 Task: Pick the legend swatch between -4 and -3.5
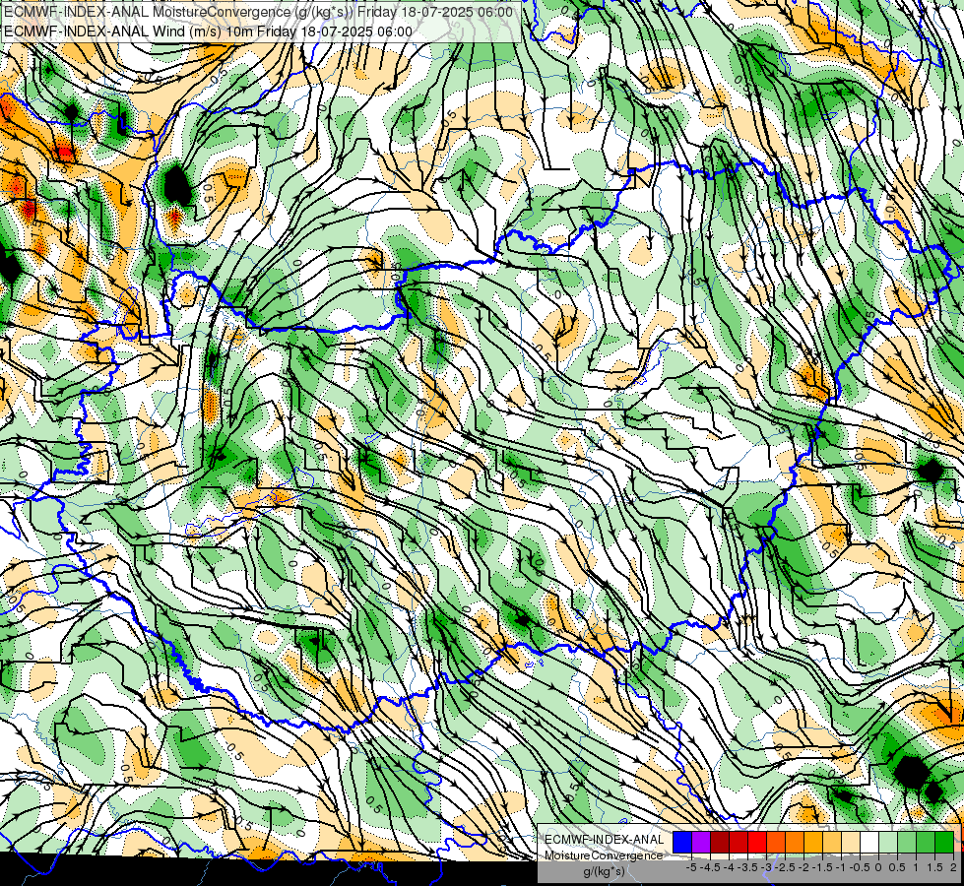pos(739,843)
